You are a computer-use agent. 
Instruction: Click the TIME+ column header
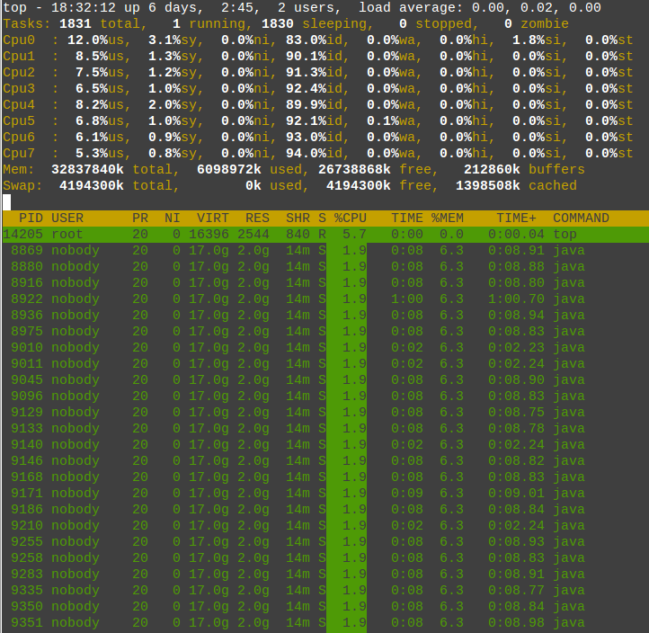point(516,218)
